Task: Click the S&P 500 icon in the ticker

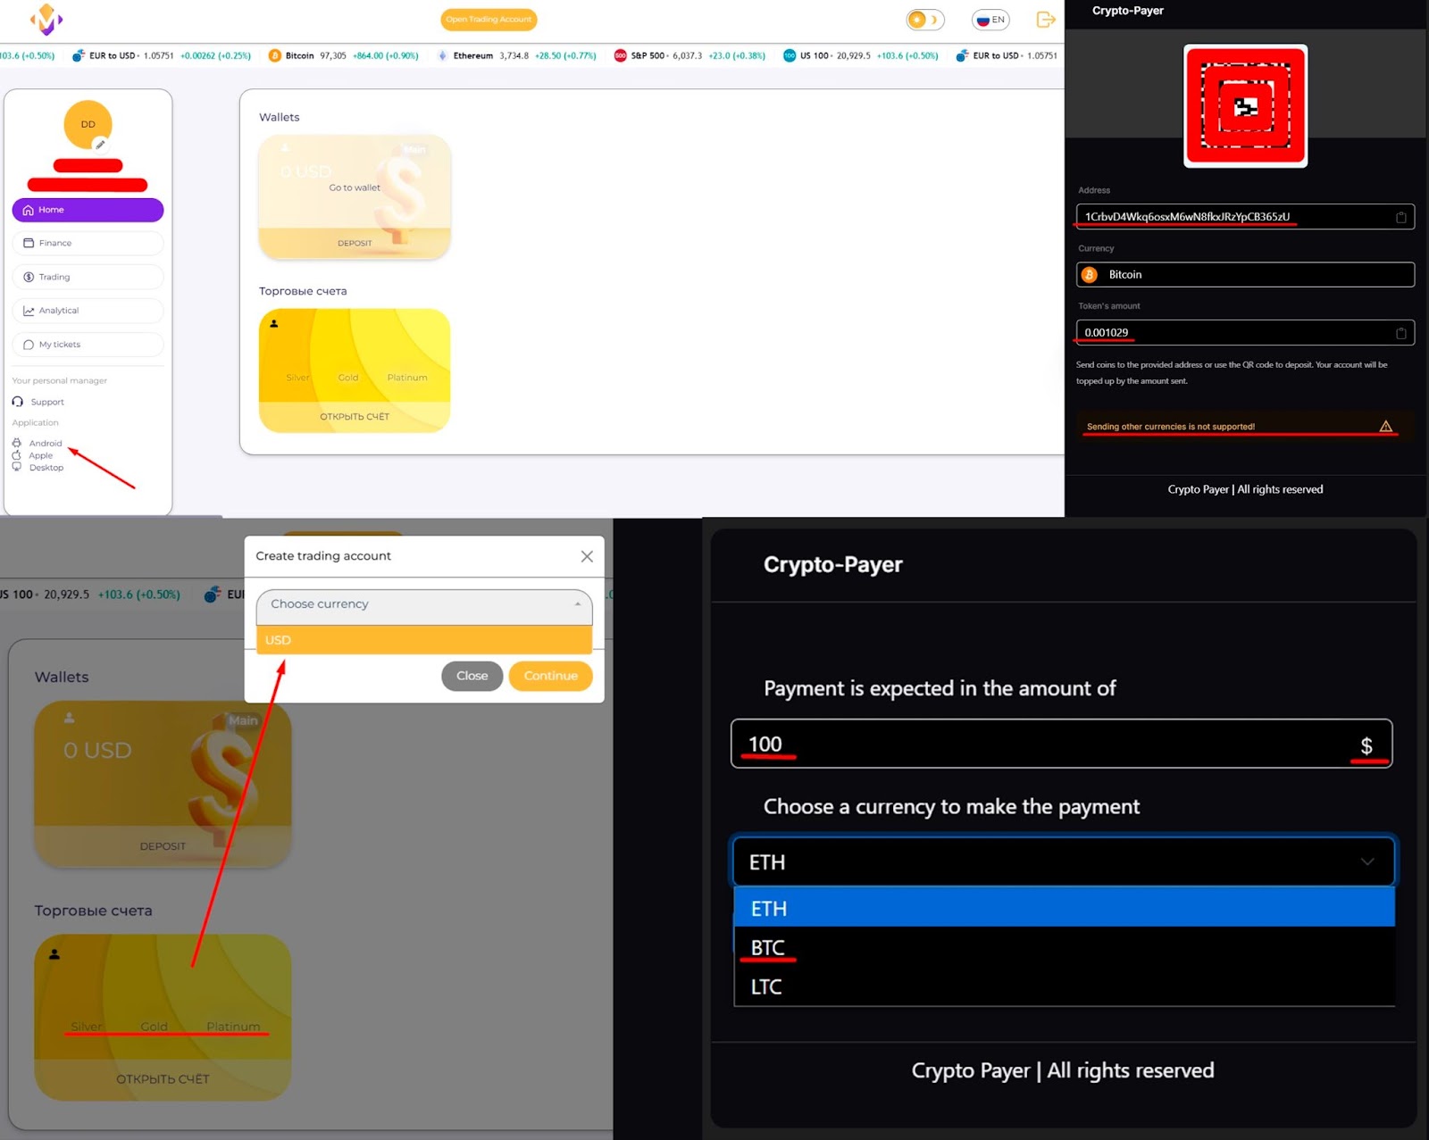Action: click(620, 55)
